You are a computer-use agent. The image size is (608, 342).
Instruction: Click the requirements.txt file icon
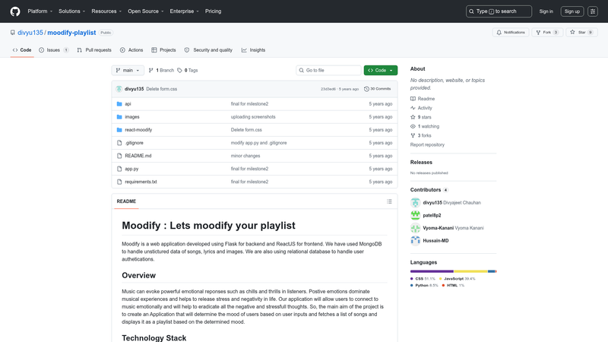point(119,182)
